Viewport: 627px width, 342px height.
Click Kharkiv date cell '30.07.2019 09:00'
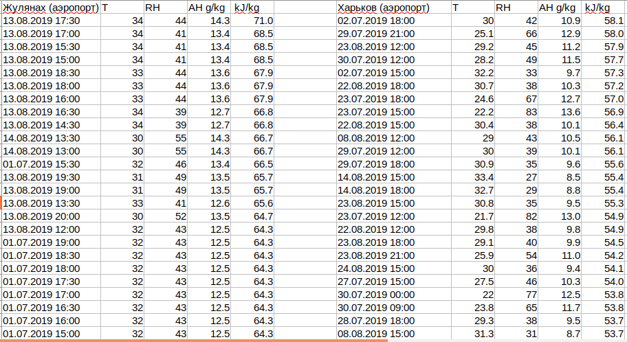click(394, 308)
